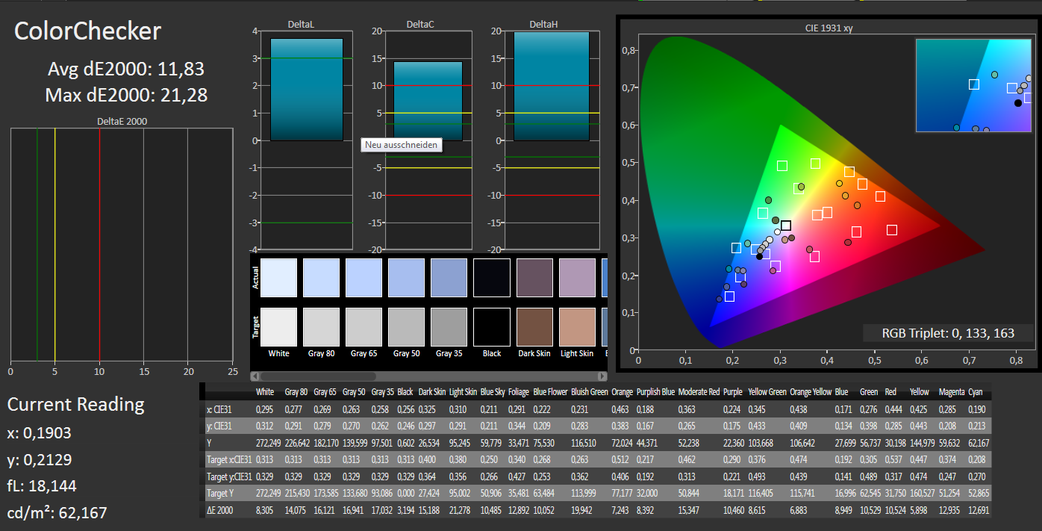
Task: Click the 'Neu ausschneiden' tooltip
Action: tap(402, 144)
